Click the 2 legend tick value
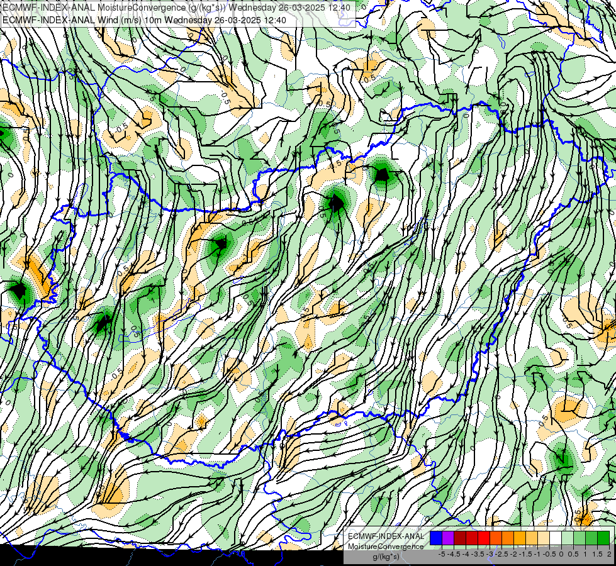 pos(609,554)
